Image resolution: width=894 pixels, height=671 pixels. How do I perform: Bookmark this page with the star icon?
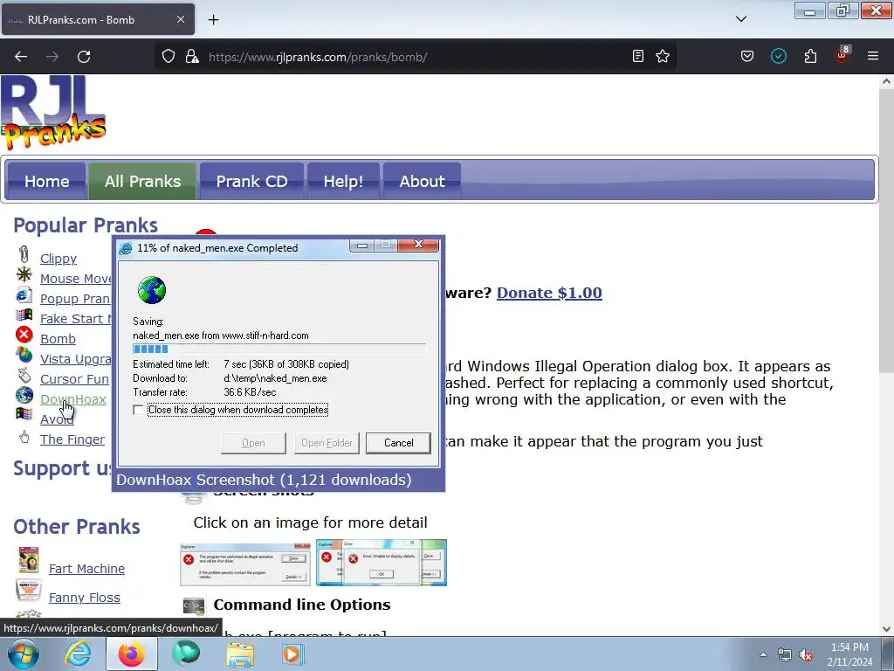(x=663, y=56)
